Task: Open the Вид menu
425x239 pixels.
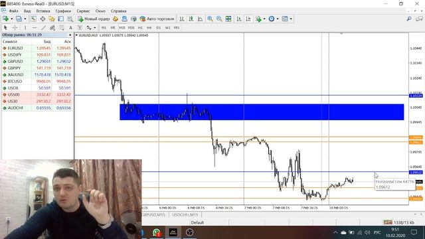Action: [27, 11]
